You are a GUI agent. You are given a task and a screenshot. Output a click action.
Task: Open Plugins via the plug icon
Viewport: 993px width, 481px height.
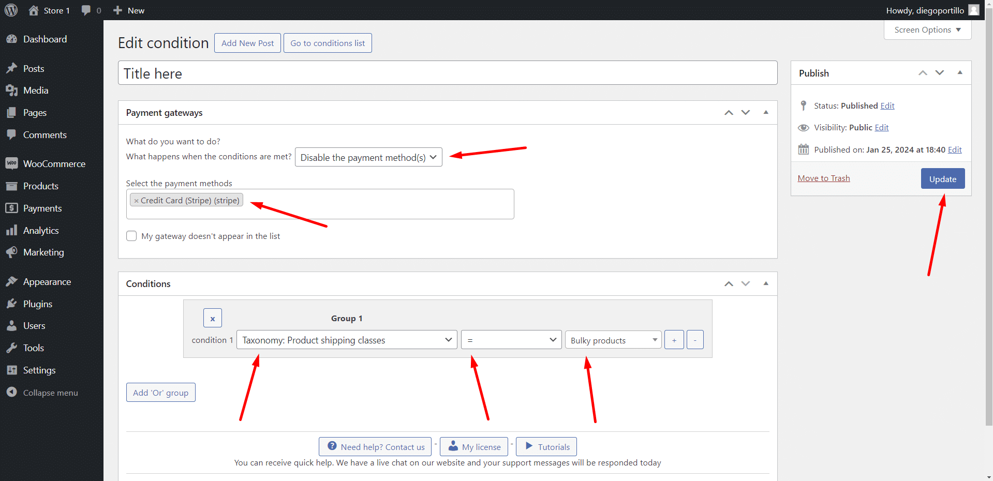(12, 304)
